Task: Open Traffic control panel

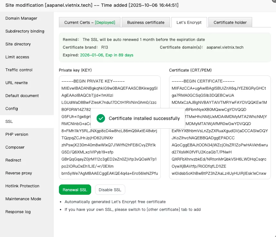Action: 18,70
